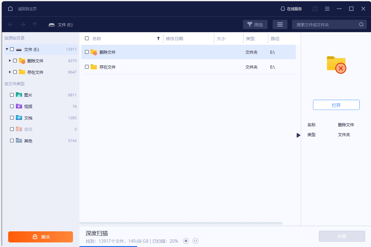
Task: Expand the 删除文件 tree node
Action: [x=10, y=60]
